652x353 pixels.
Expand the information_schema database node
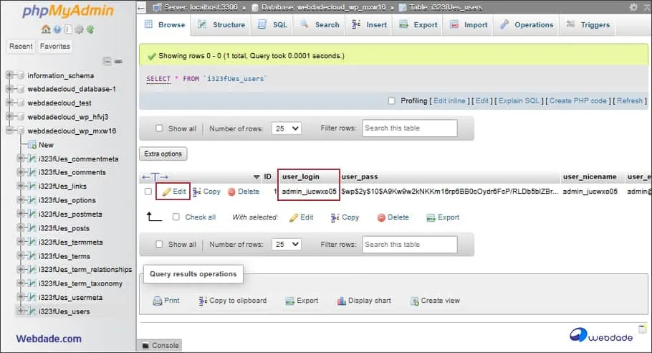click(10, 75)
